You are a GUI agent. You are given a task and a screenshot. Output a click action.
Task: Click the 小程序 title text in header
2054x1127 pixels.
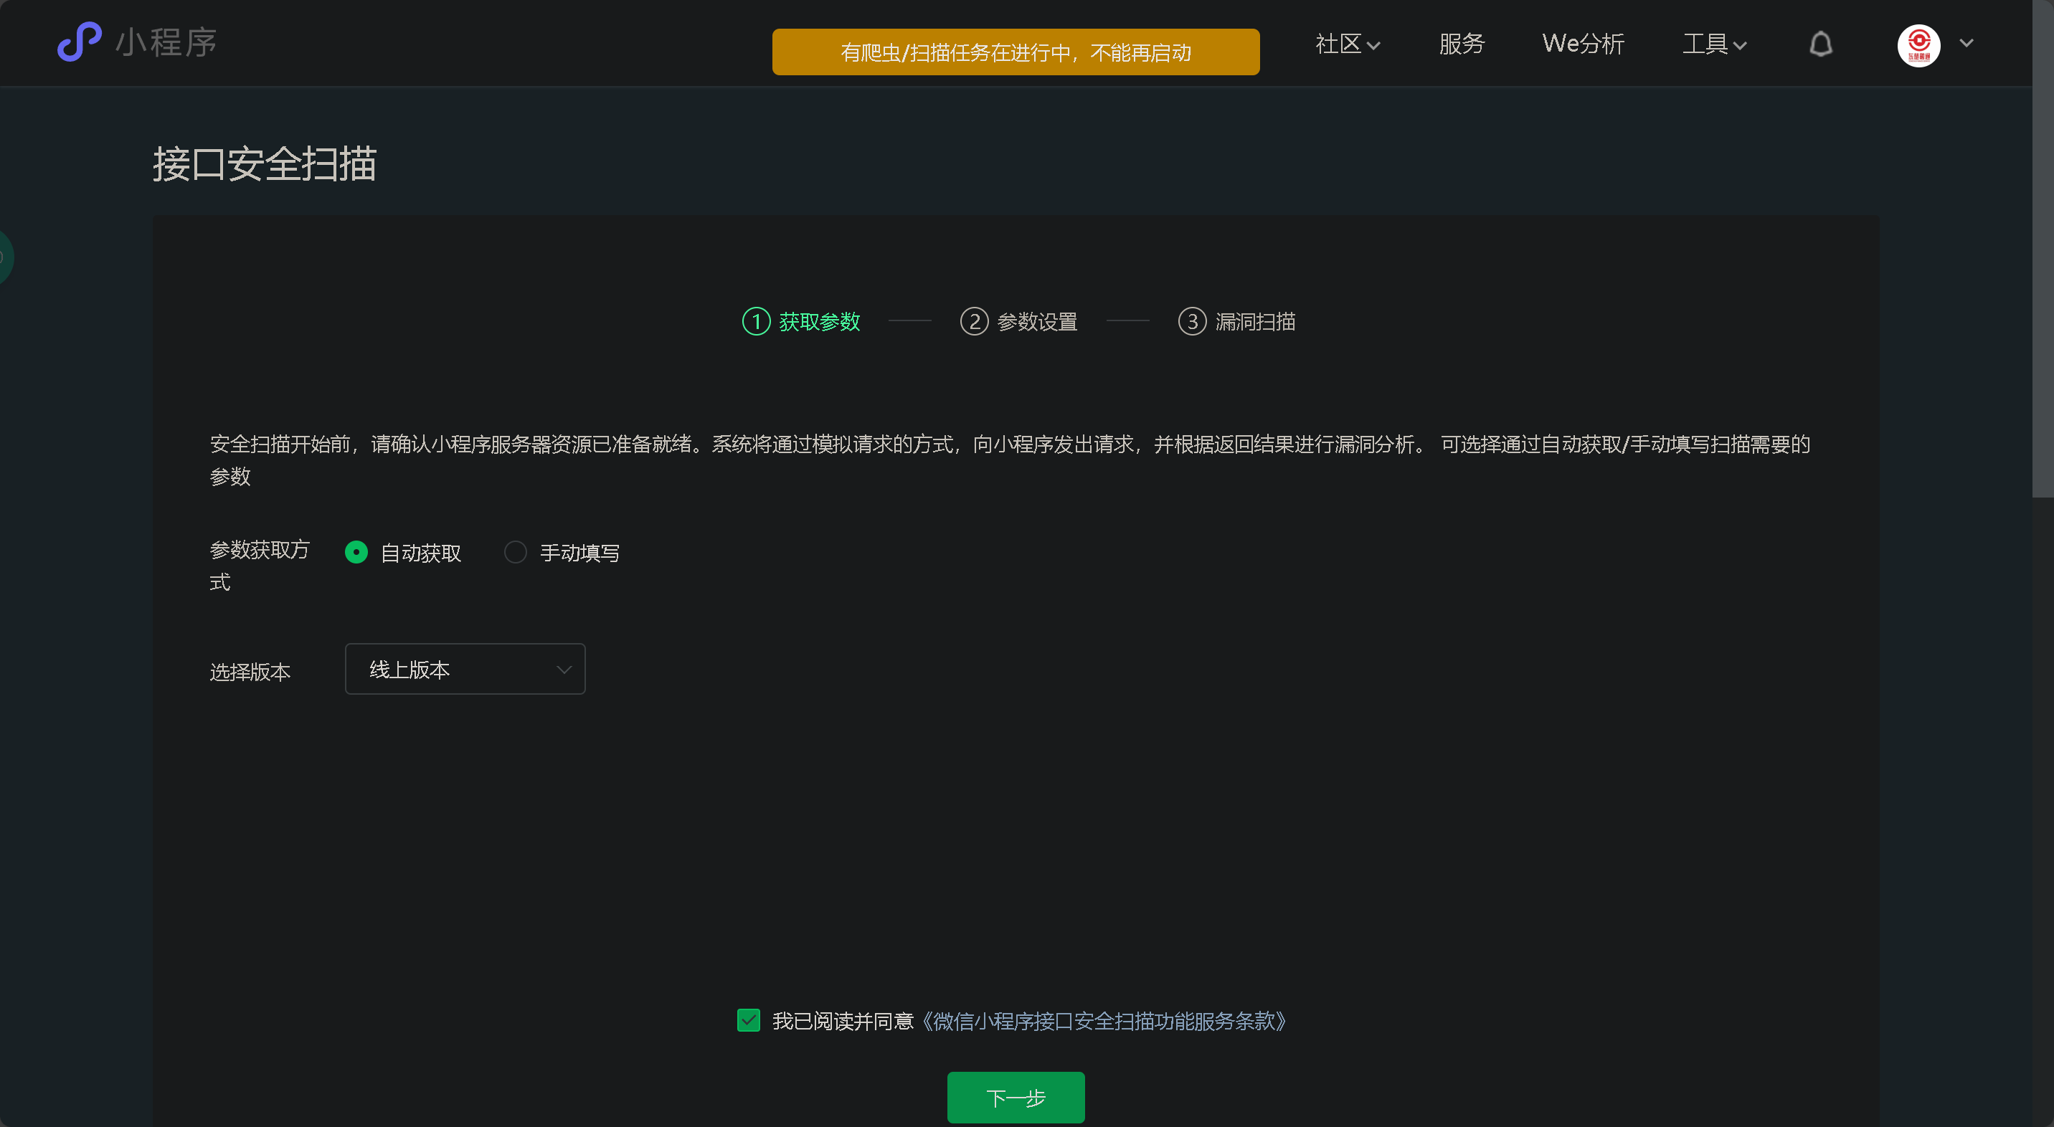[x=166, y=42]
